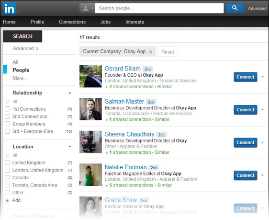Check the United Kingdom location filter
This screenshot has width=269, height=220.
point(7,163)
